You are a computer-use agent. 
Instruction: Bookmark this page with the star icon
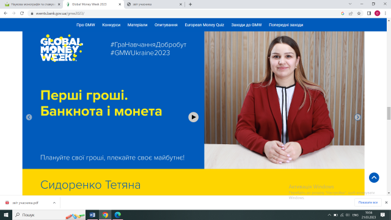point(359,13)
